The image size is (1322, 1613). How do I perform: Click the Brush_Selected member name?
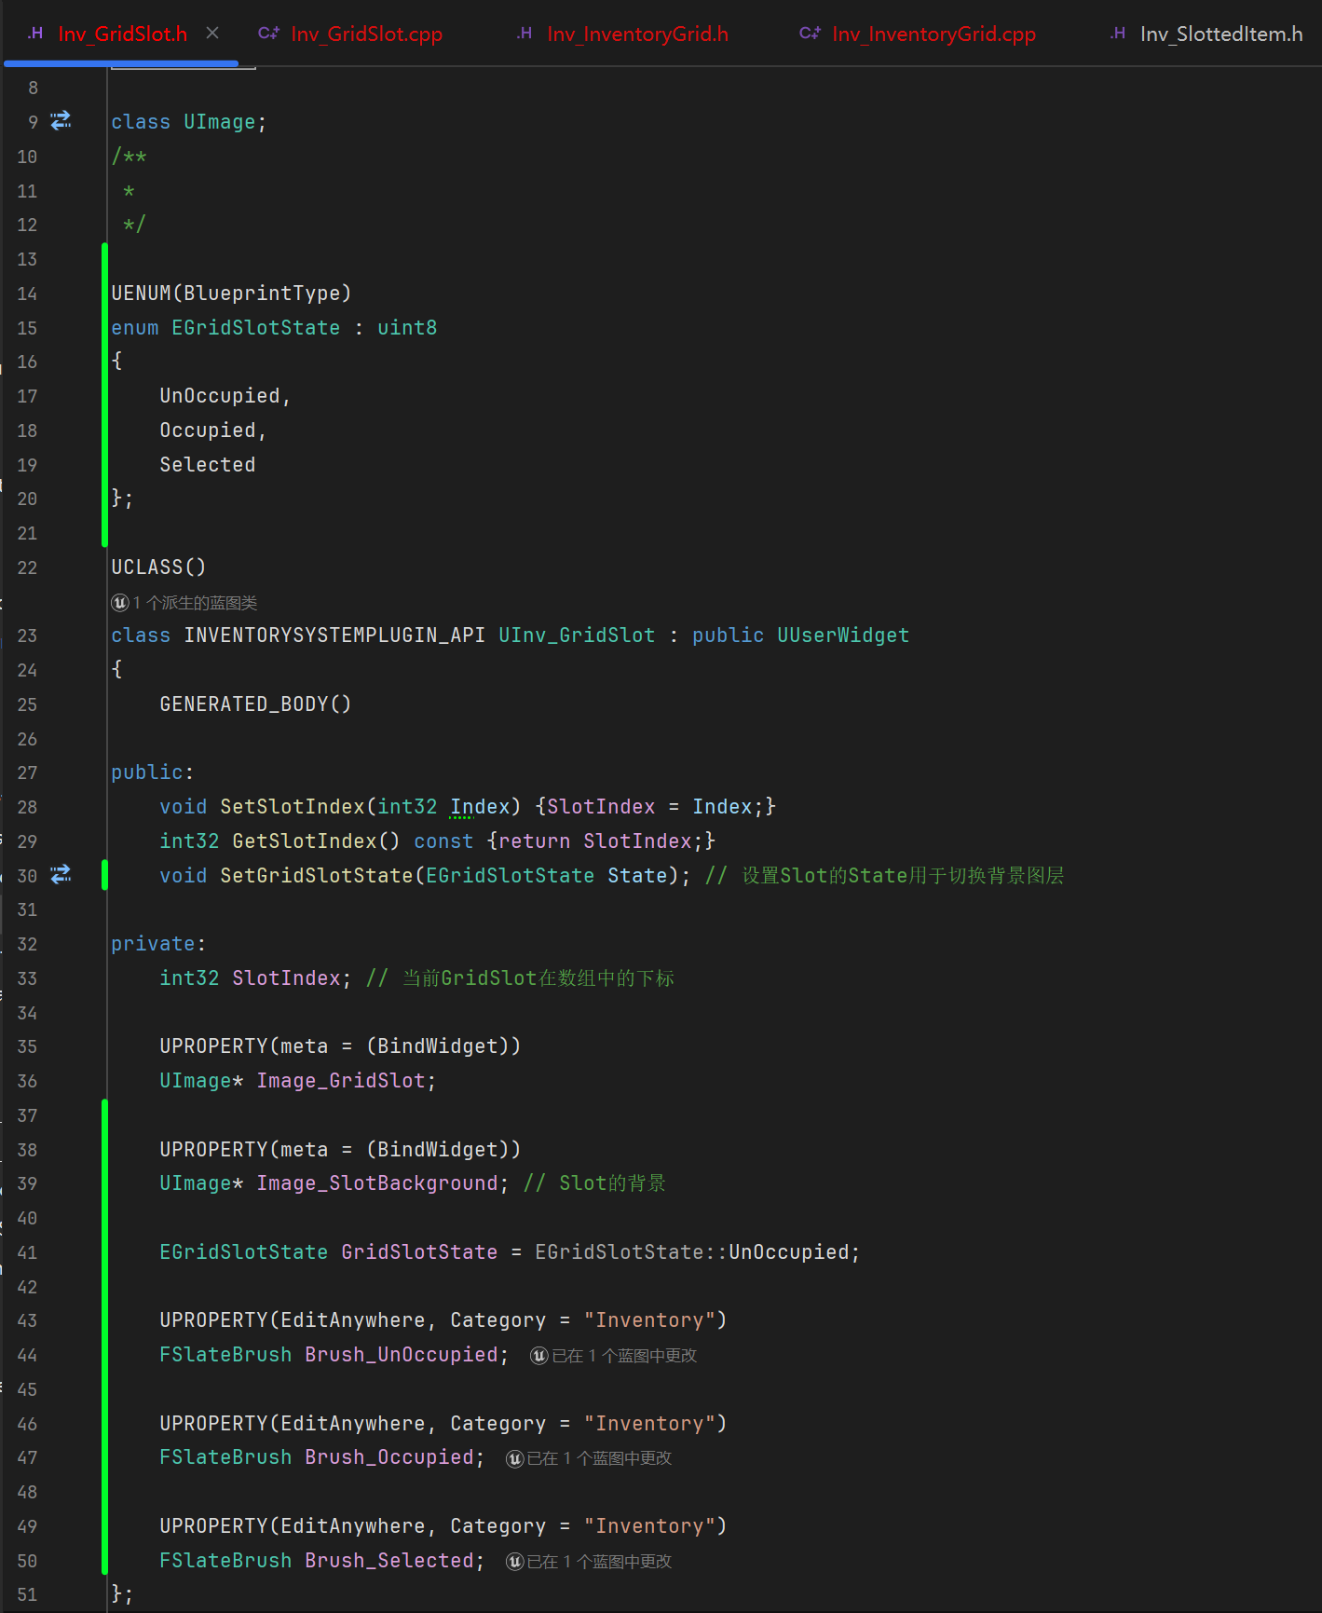click(389, 1561)
